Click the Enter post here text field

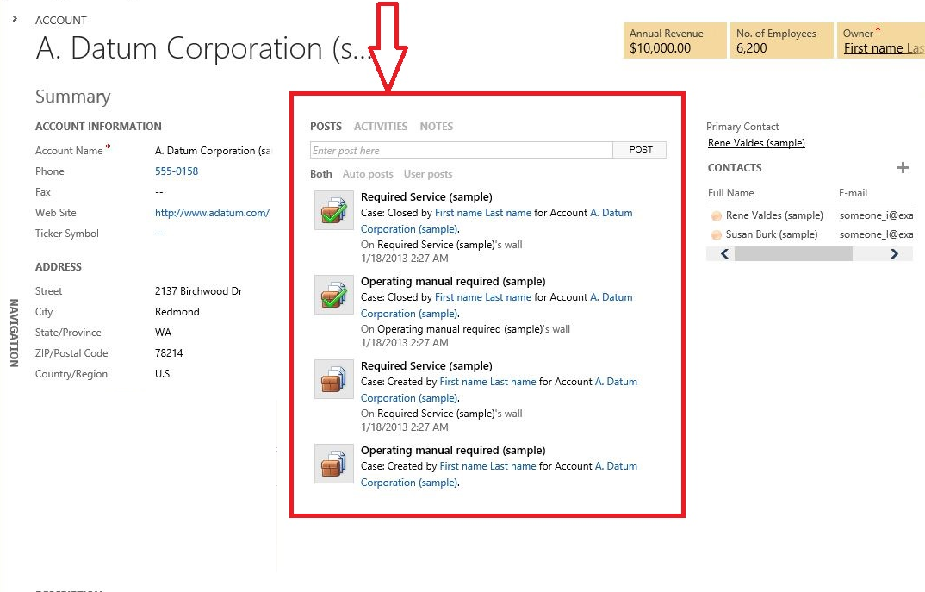click(461, 150)
